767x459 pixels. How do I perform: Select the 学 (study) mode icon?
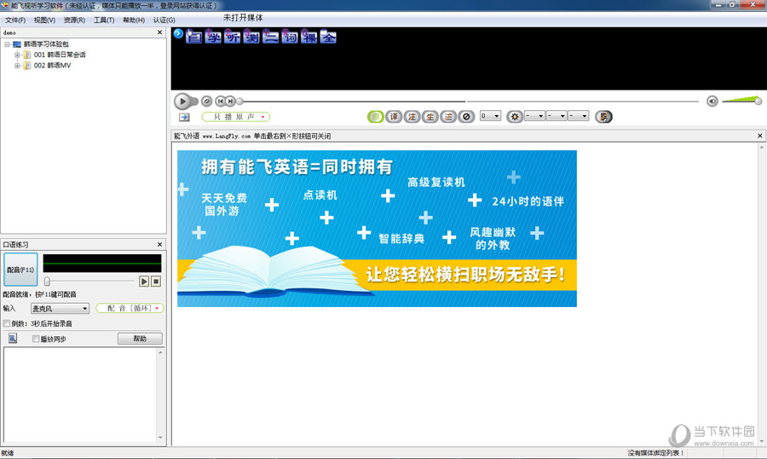click(213, 37)
